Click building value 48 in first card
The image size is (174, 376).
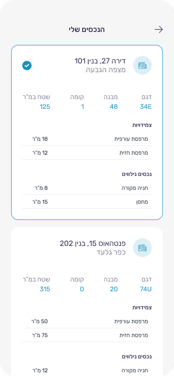(114, 107)
